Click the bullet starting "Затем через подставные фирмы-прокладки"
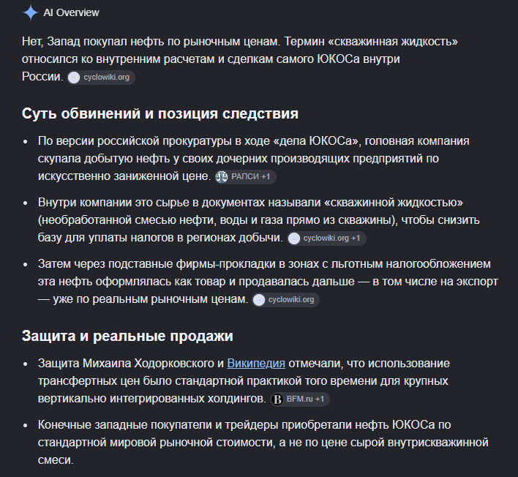This screenshot has height=477, width=518. tap(268, 282)
